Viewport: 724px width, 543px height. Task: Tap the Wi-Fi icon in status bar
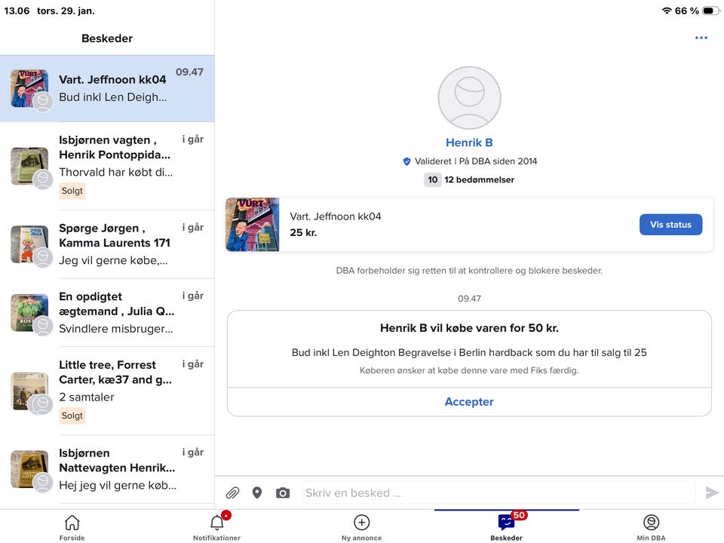(x=667, y=11)
